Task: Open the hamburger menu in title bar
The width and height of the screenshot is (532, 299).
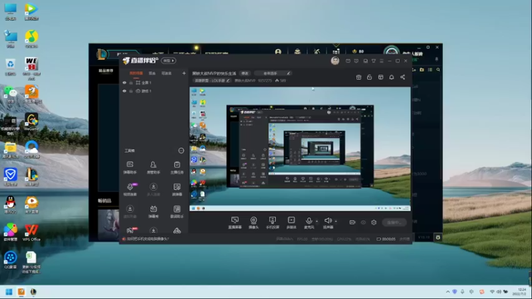Action: point(382,61)
